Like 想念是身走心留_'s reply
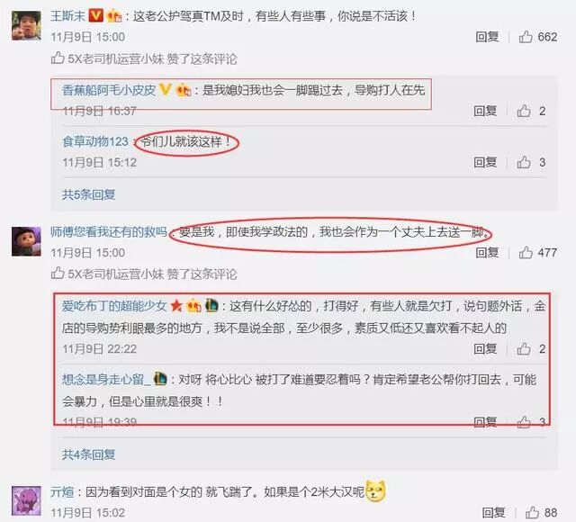576x522 pixels. [524, 422]
